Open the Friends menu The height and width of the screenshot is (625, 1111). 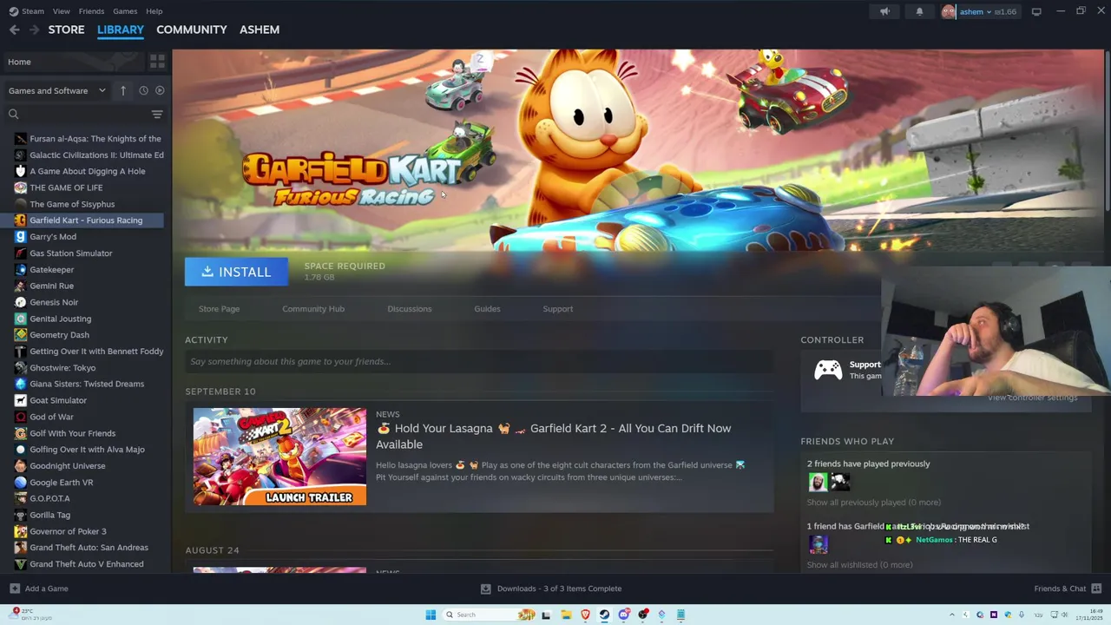pos(91,11)
